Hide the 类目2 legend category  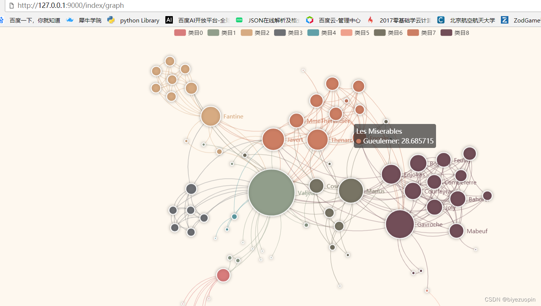(x=255, y=33)
